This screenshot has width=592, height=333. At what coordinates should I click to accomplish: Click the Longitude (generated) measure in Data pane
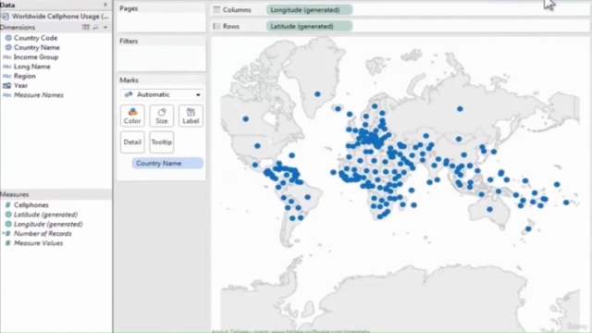click(x=48, y=224)
